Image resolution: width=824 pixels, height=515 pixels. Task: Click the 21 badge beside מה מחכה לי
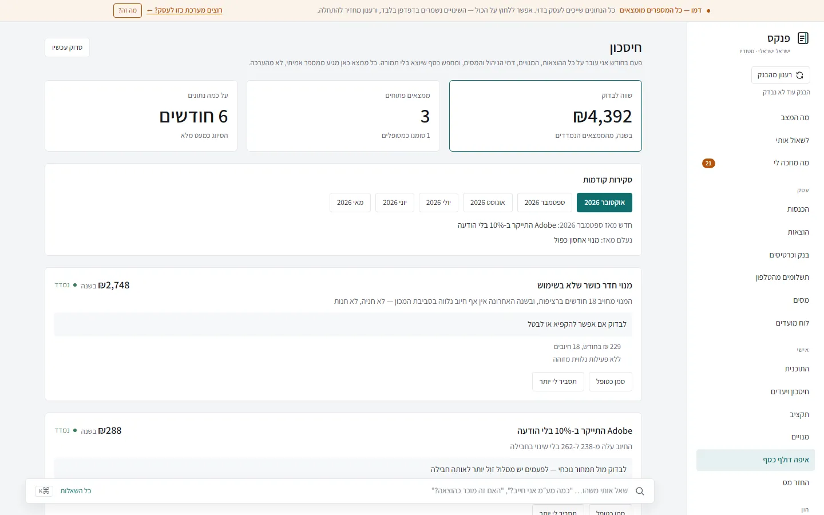pos(708,164)
